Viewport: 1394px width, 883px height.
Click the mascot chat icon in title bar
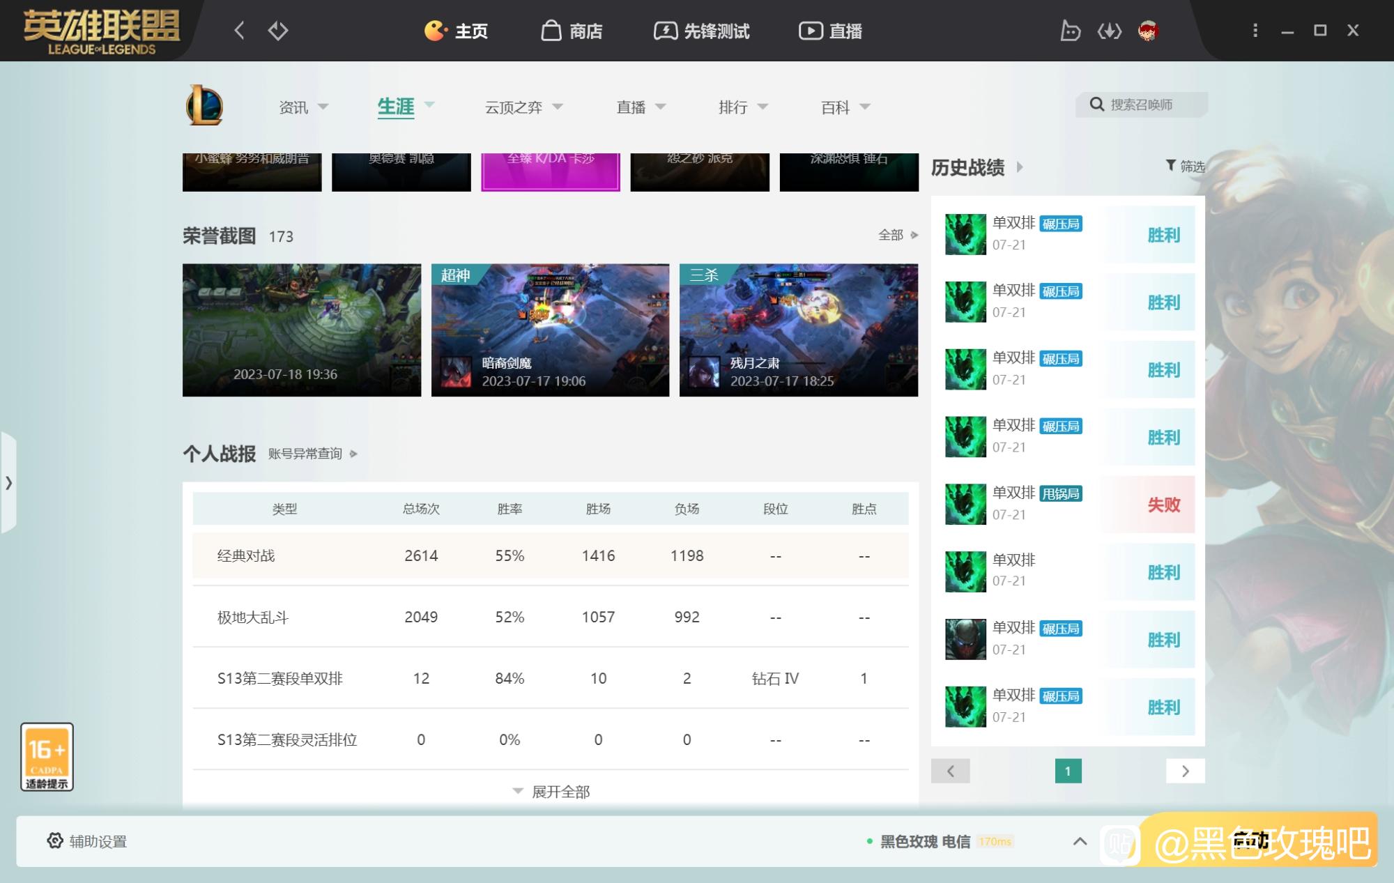[x=1070, y=31]
